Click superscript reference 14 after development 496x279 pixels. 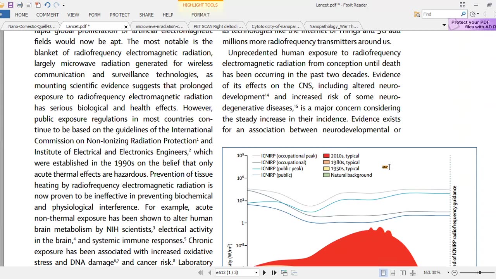pyautogui.click(x=267, y=95)
